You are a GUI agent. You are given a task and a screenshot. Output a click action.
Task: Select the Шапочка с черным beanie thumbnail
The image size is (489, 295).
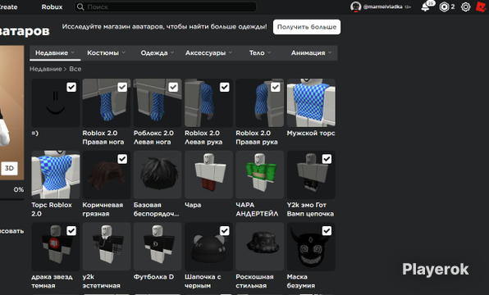[x=208, y=247]
